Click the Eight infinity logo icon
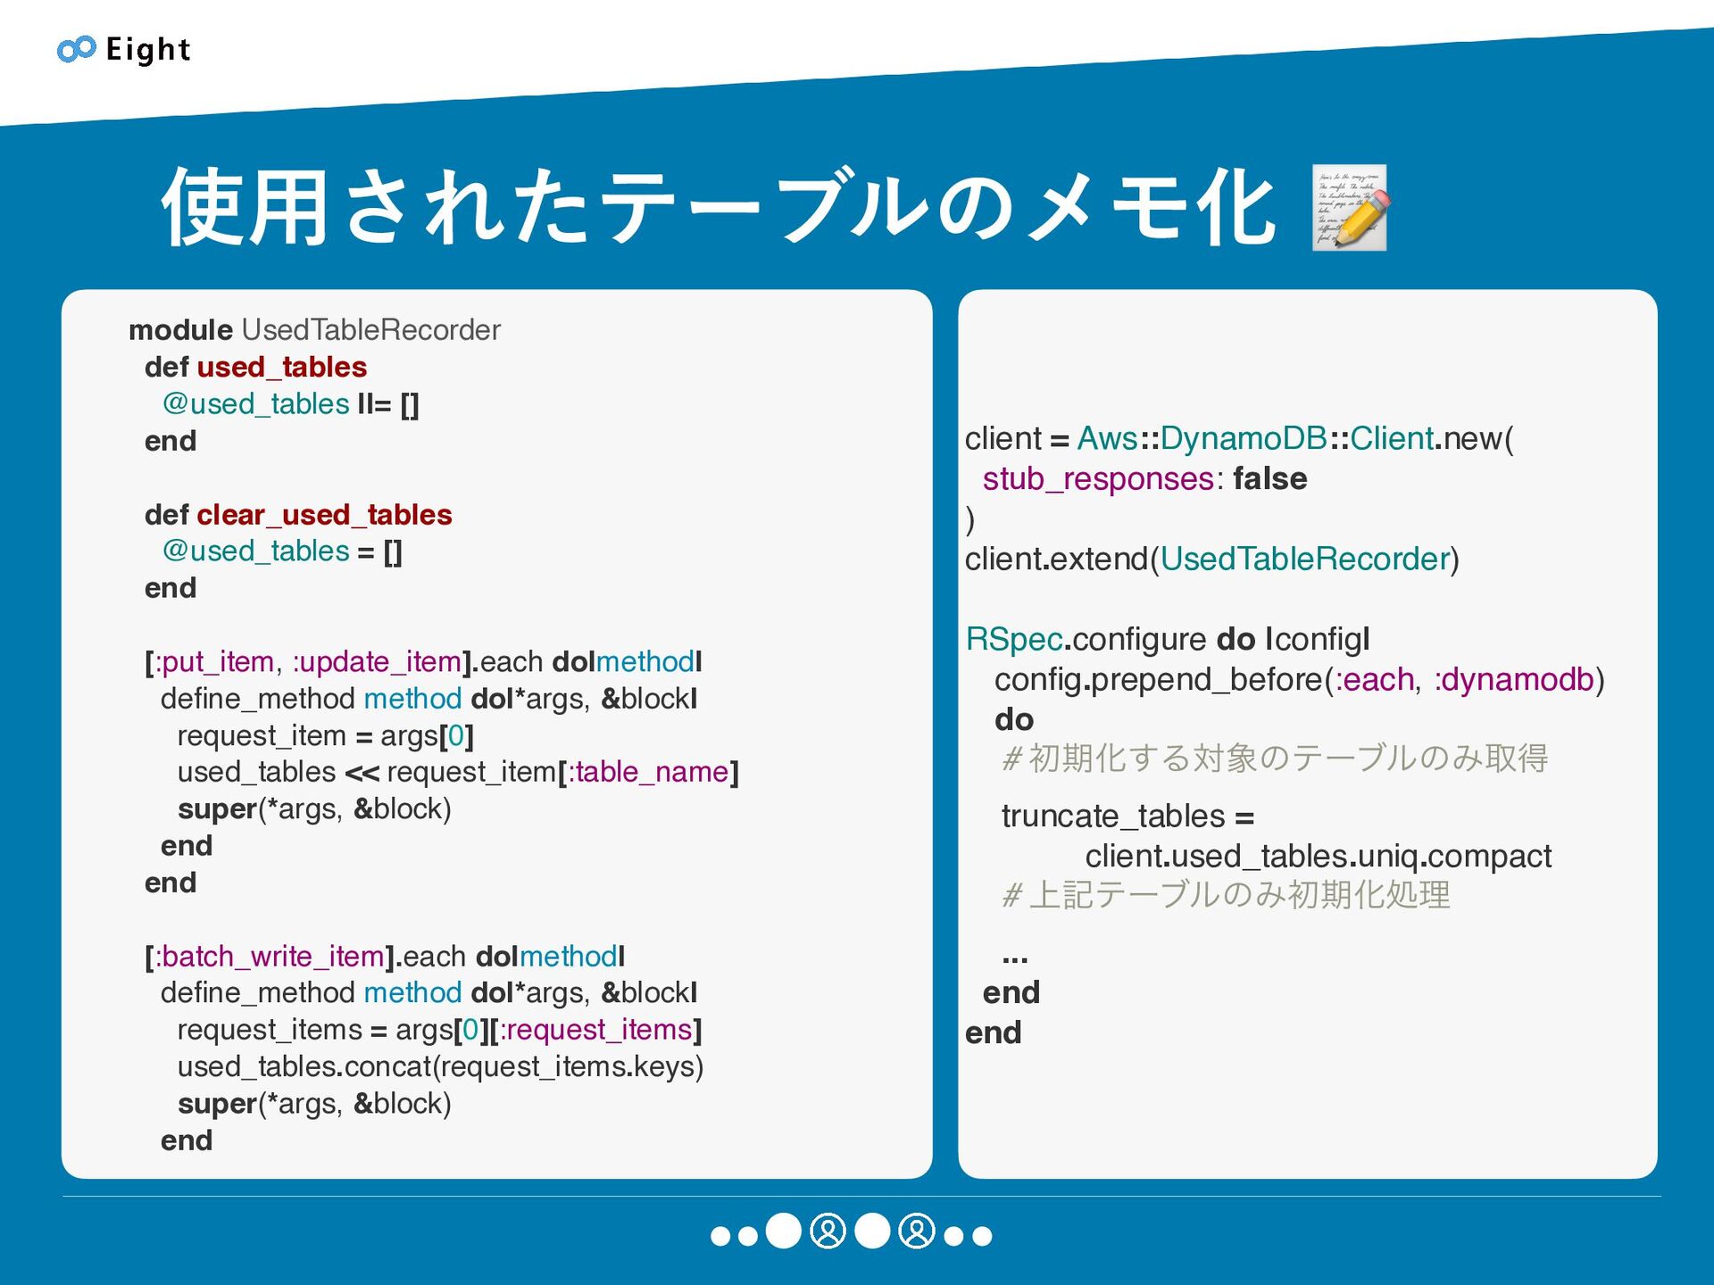Image resolution: width=1714 pixels, height=1285 pixels. (76, 49)
